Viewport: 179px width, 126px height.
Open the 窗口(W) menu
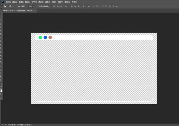click(68, 2)
